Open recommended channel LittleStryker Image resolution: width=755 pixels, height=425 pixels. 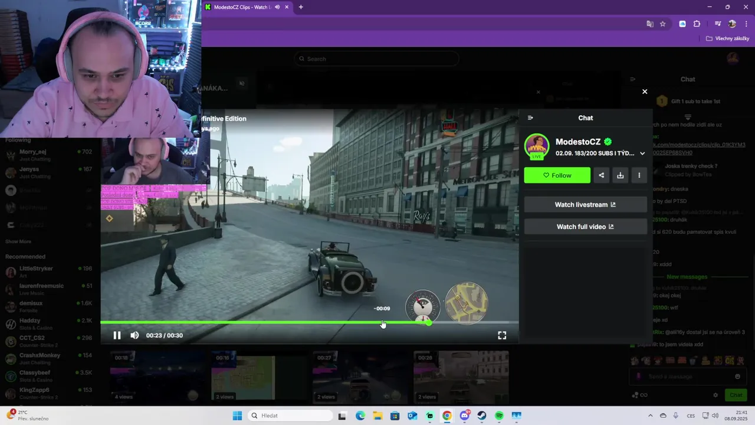[48, 272]
